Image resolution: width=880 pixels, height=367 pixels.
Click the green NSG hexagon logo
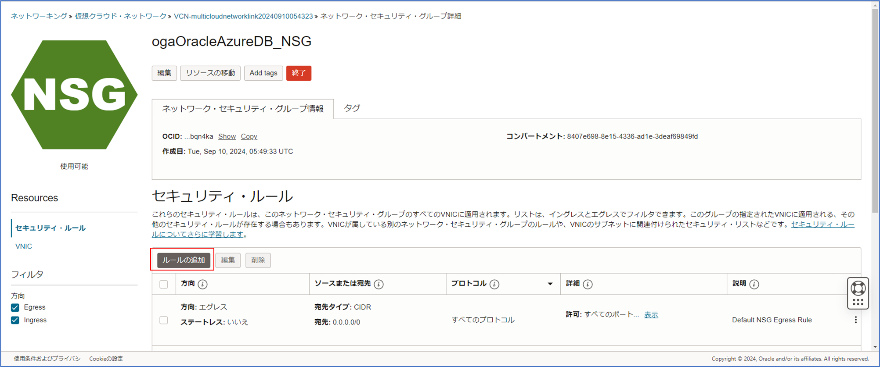pos(74,95)
